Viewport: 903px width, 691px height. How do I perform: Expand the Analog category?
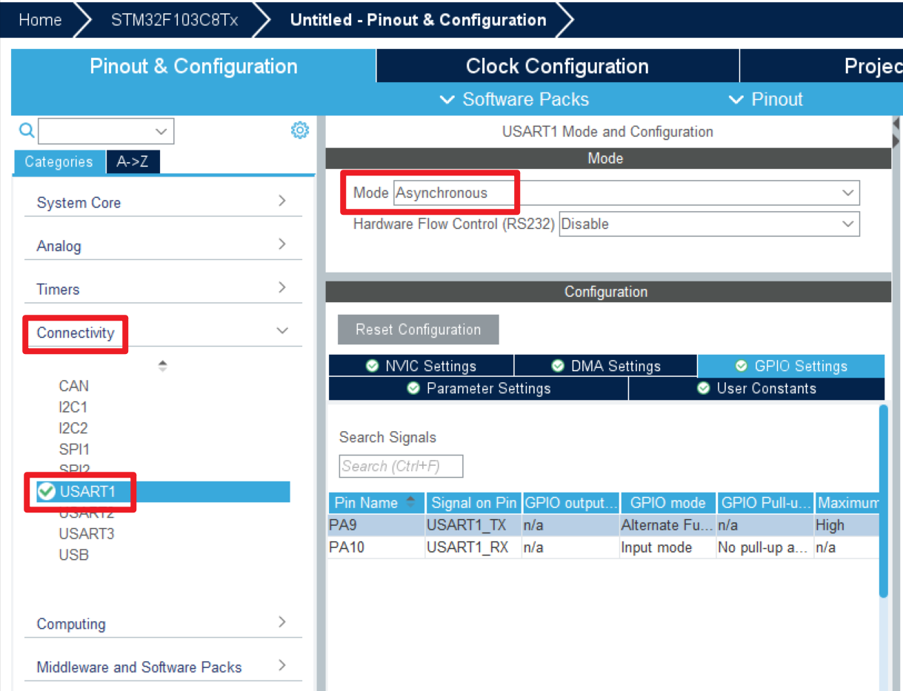(x=161, y=246)
